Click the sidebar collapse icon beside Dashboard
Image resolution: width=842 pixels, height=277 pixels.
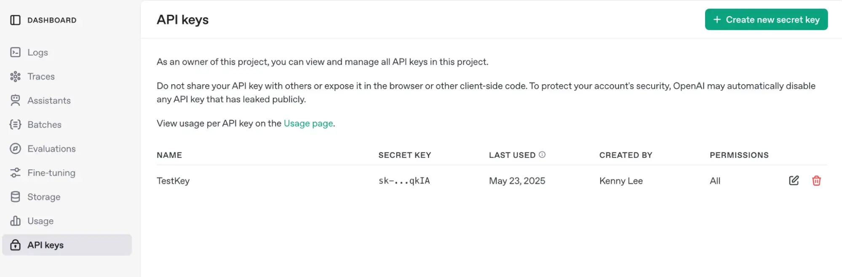pyautogui.click(x=15, y=20)
